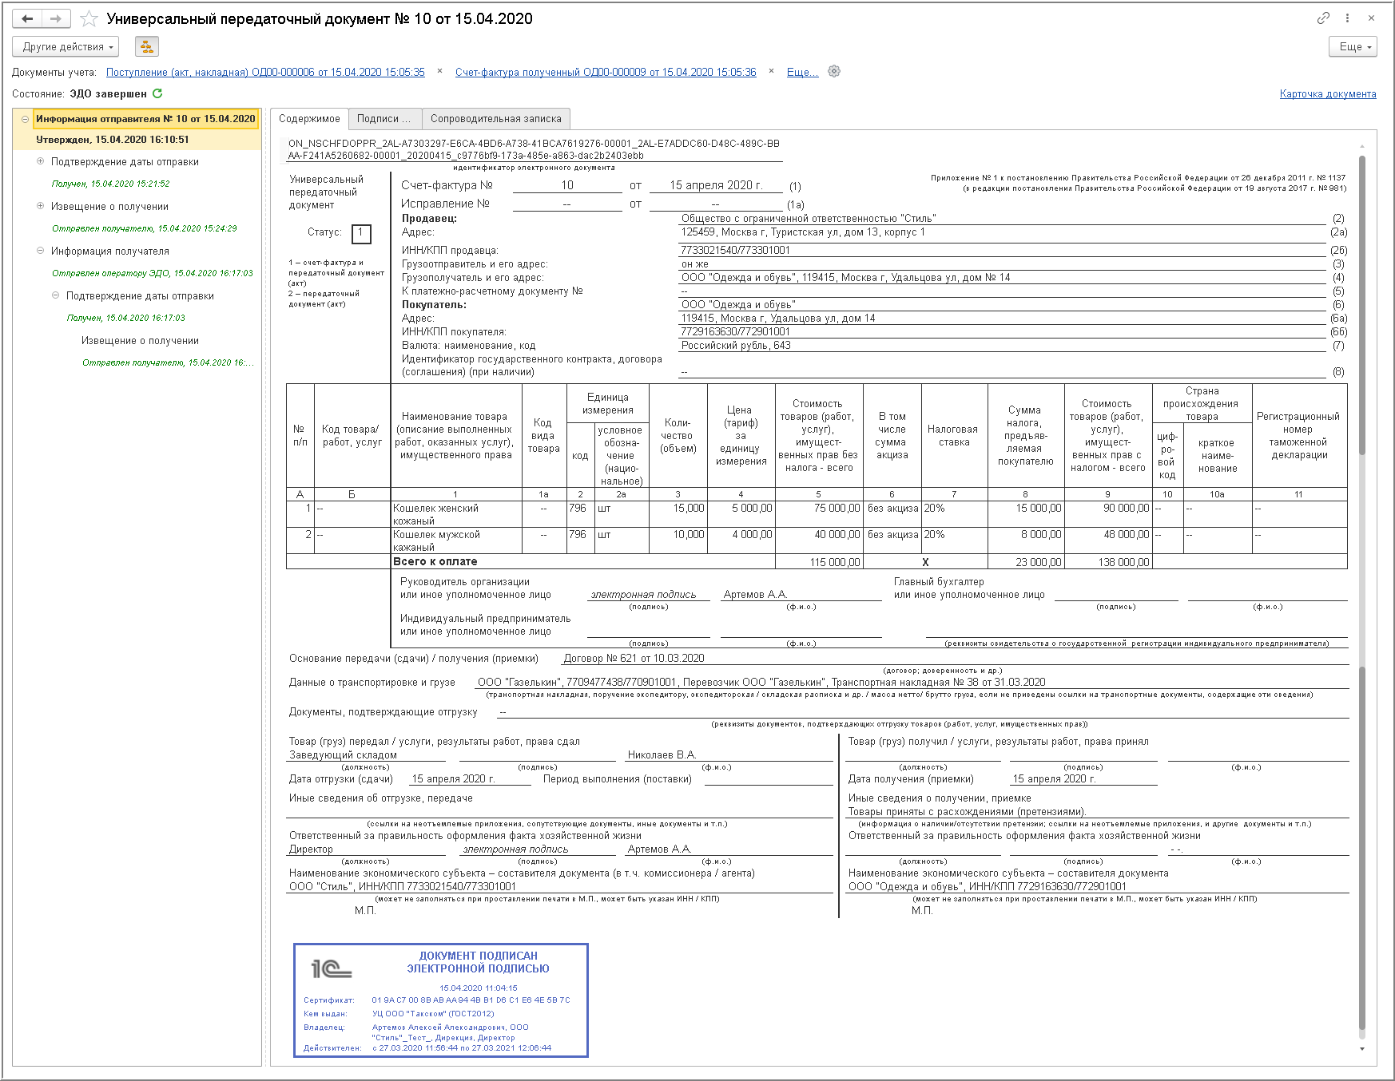The height and width of the screenshot is (1081, 1395).
Task: Click the Заведующий складом position text
Action: [343, 755]
